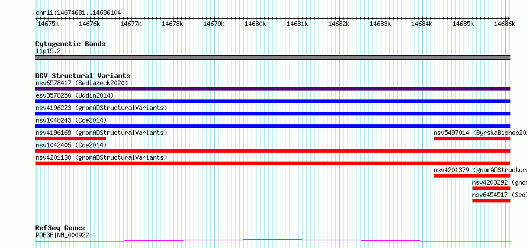Open variant nsv4196223 (gnomADStructuralVariants) label

point(101,108)
